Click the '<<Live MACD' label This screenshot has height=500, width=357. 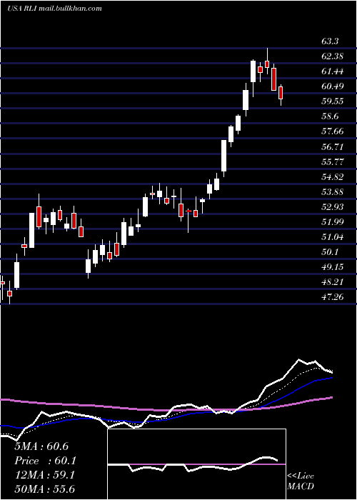[301, 481]
